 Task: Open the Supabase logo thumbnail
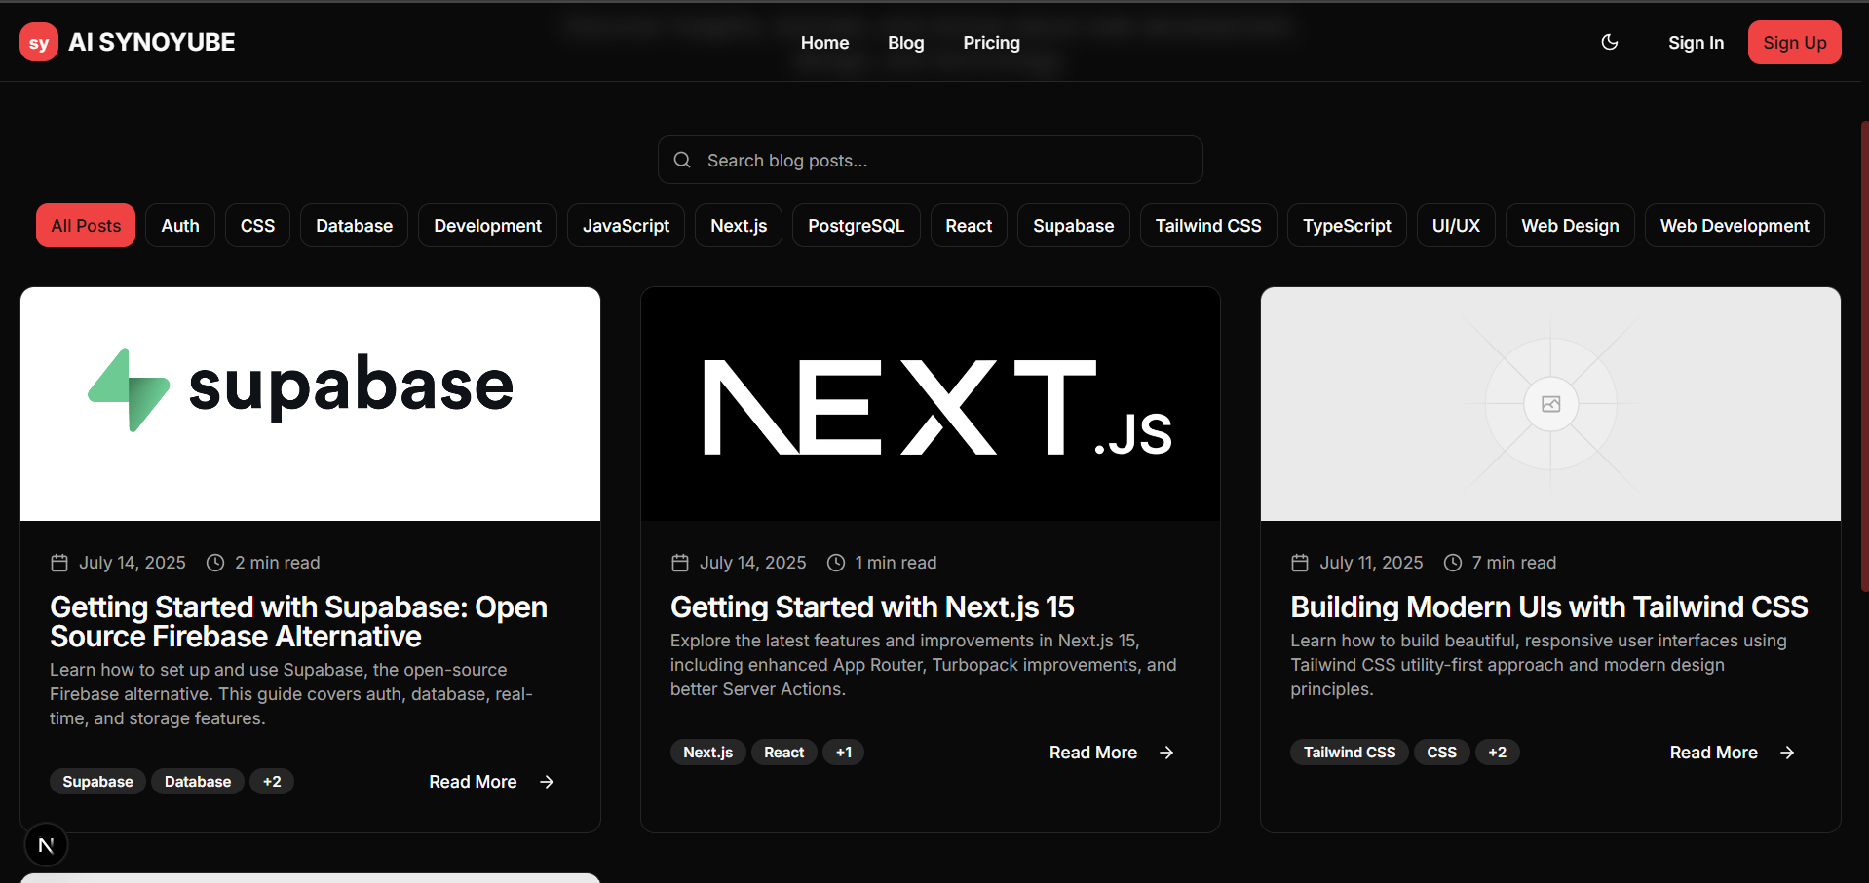[x=310, y=404]
